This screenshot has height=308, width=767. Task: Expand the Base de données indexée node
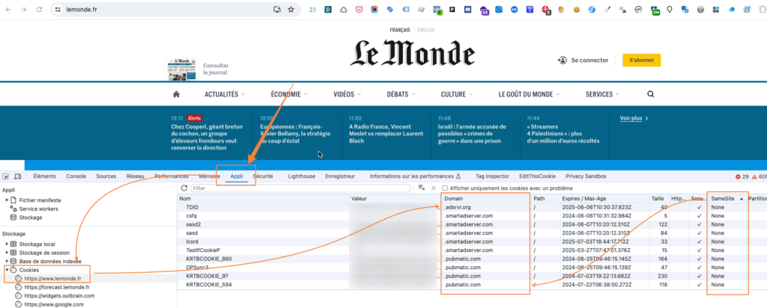click(x=7, y=262)
